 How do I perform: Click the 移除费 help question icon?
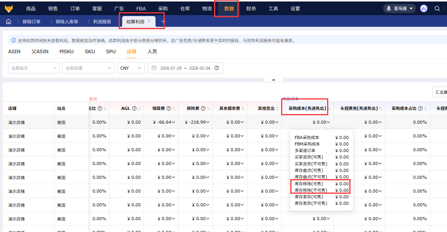(x=203, y=109)
